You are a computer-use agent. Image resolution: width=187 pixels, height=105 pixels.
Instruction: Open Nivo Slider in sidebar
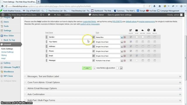point(9,36)
